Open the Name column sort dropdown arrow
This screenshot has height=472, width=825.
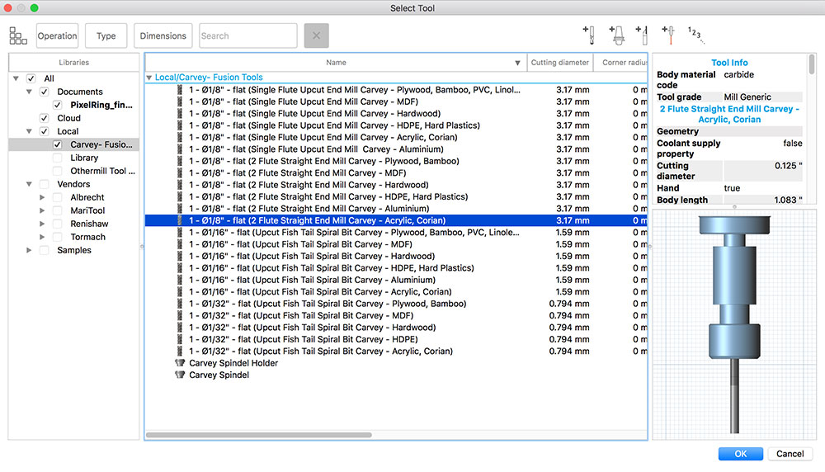click(518, 63)
